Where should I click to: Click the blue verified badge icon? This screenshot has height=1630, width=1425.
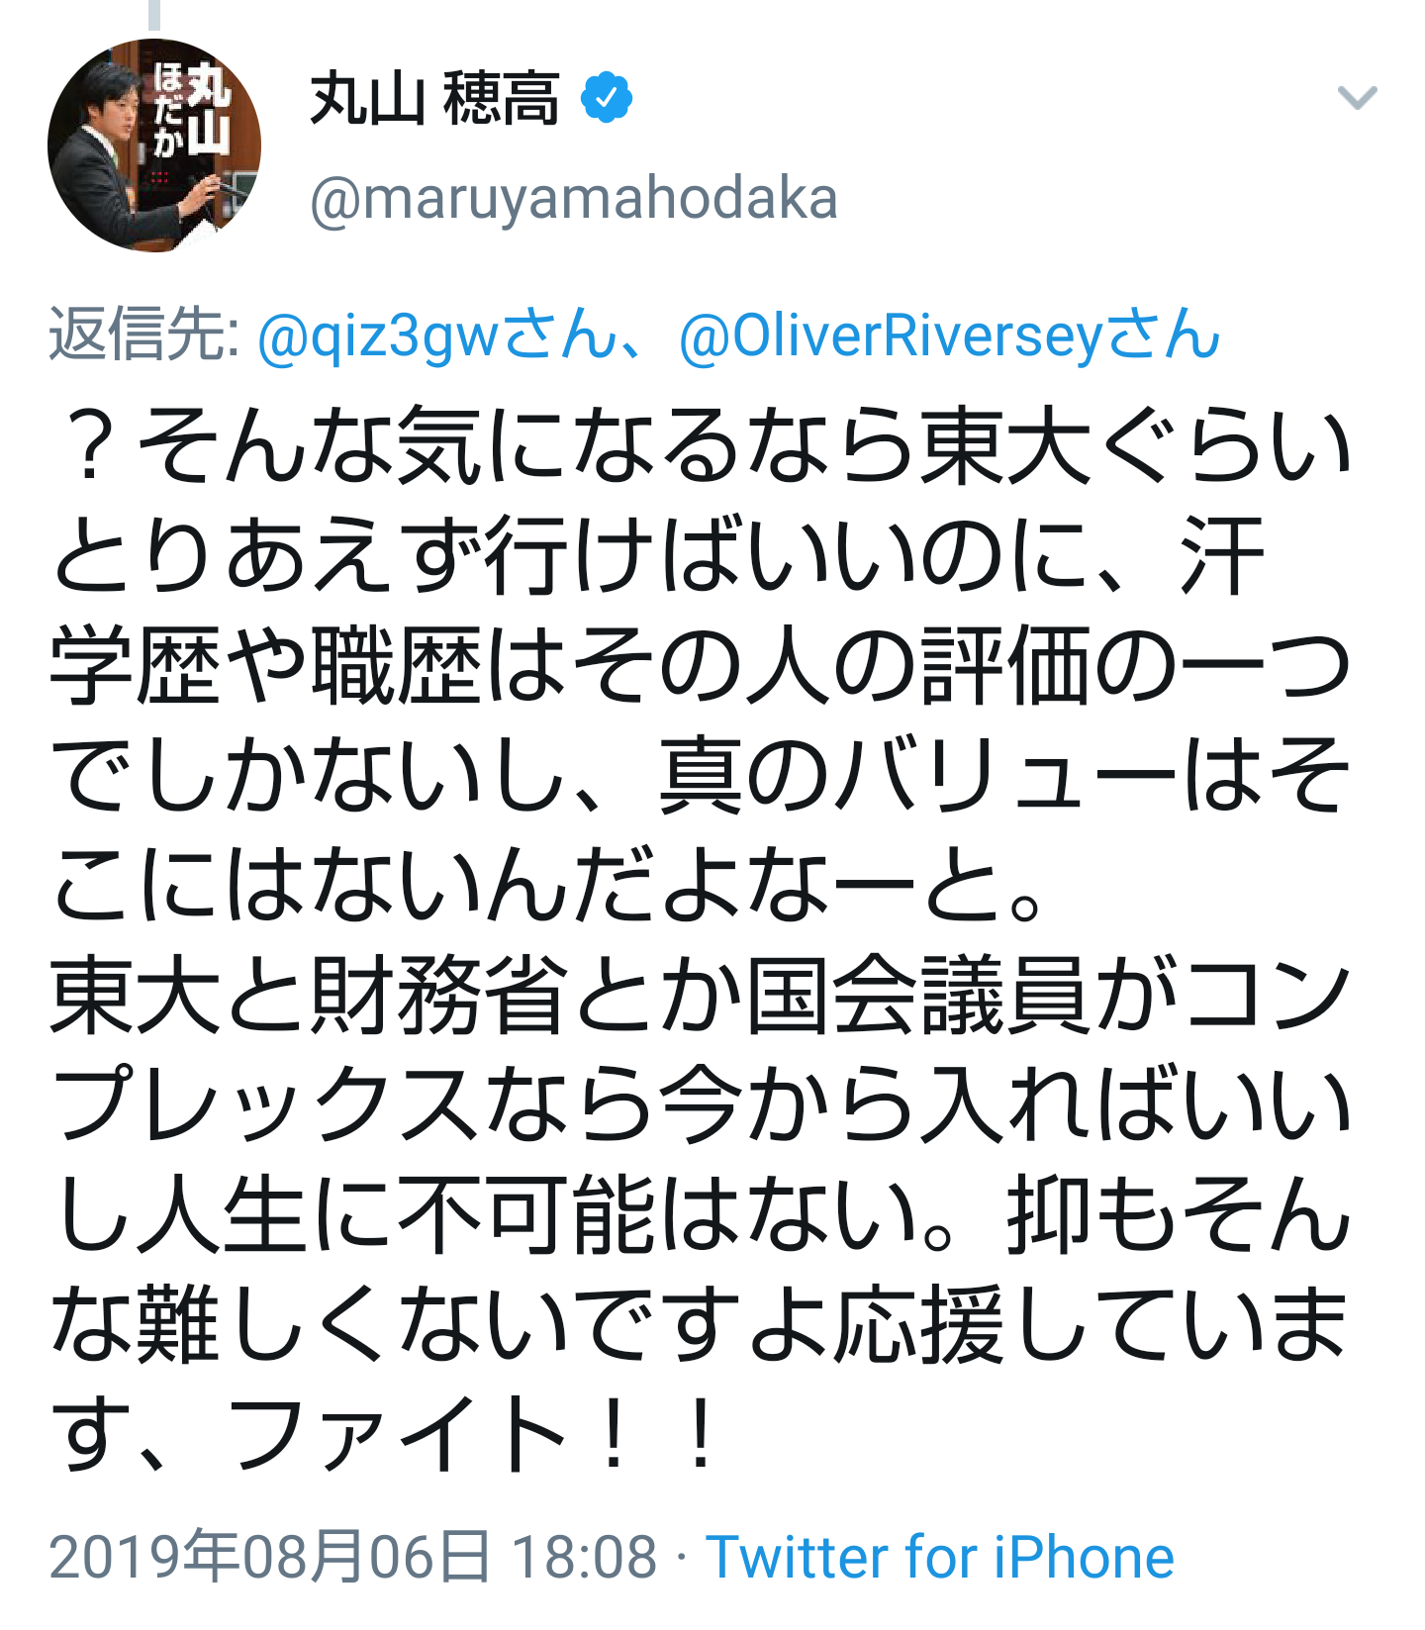point(606,97)
